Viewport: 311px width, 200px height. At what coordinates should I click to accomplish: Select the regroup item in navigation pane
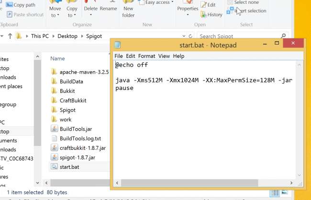(8, 105)
